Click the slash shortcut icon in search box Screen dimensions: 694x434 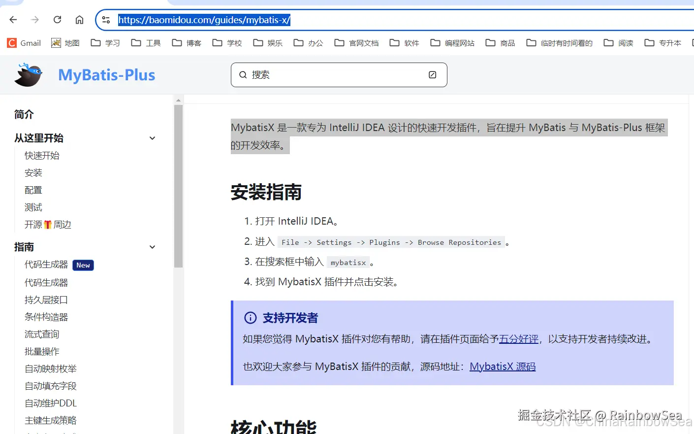coord(433,75)
